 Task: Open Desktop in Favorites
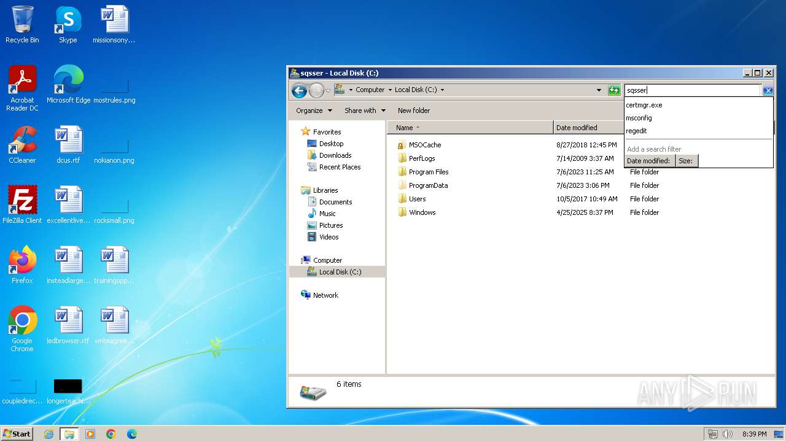point(331,144)
